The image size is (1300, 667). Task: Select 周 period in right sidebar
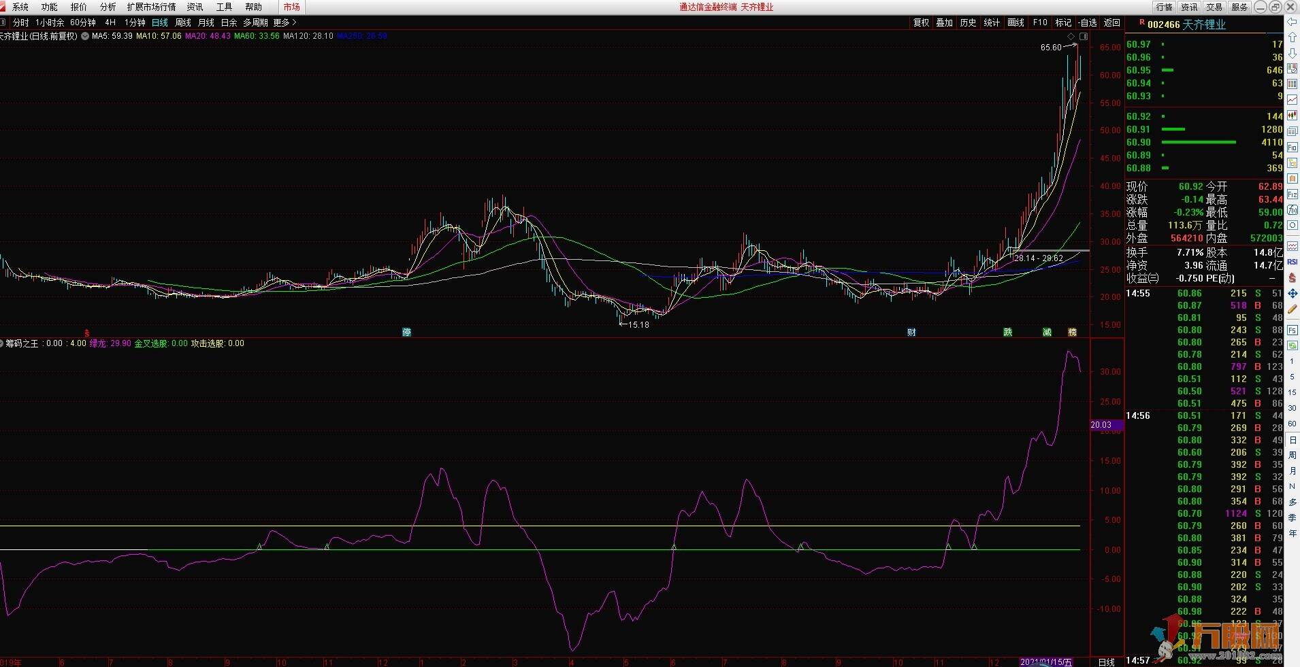pos(1292,455)
